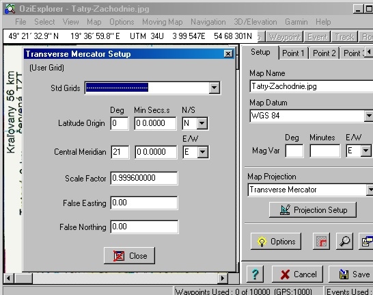Click the question mark help button
The image size is (373, 295).
255,274
